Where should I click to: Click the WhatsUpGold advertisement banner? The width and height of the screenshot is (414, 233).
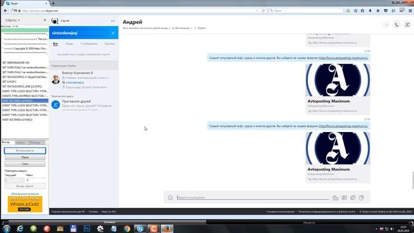pos(25,205)
